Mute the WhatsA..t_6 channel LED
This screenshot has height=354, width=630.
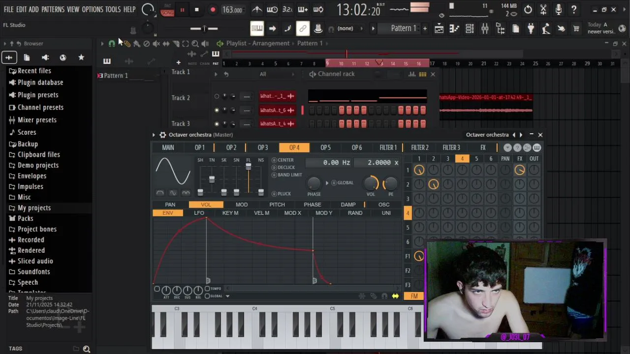pos(217,110)
